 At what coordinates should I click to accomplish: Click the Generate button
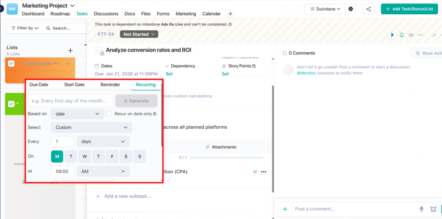[136, 101]
